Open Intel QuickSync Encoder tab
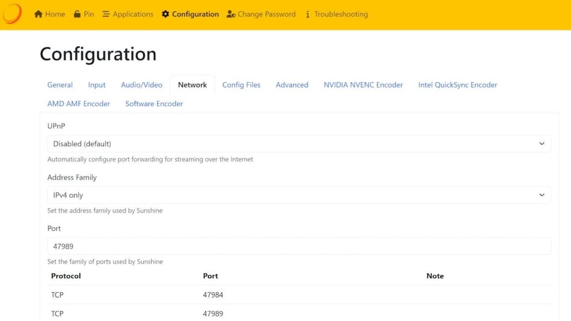This screenshot has width=571, height=321. click(x=457, y=85)
